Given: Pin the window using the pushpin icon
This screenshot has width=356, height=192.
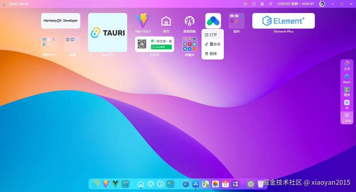Looking at the screenshot, I should click(271, 4).
